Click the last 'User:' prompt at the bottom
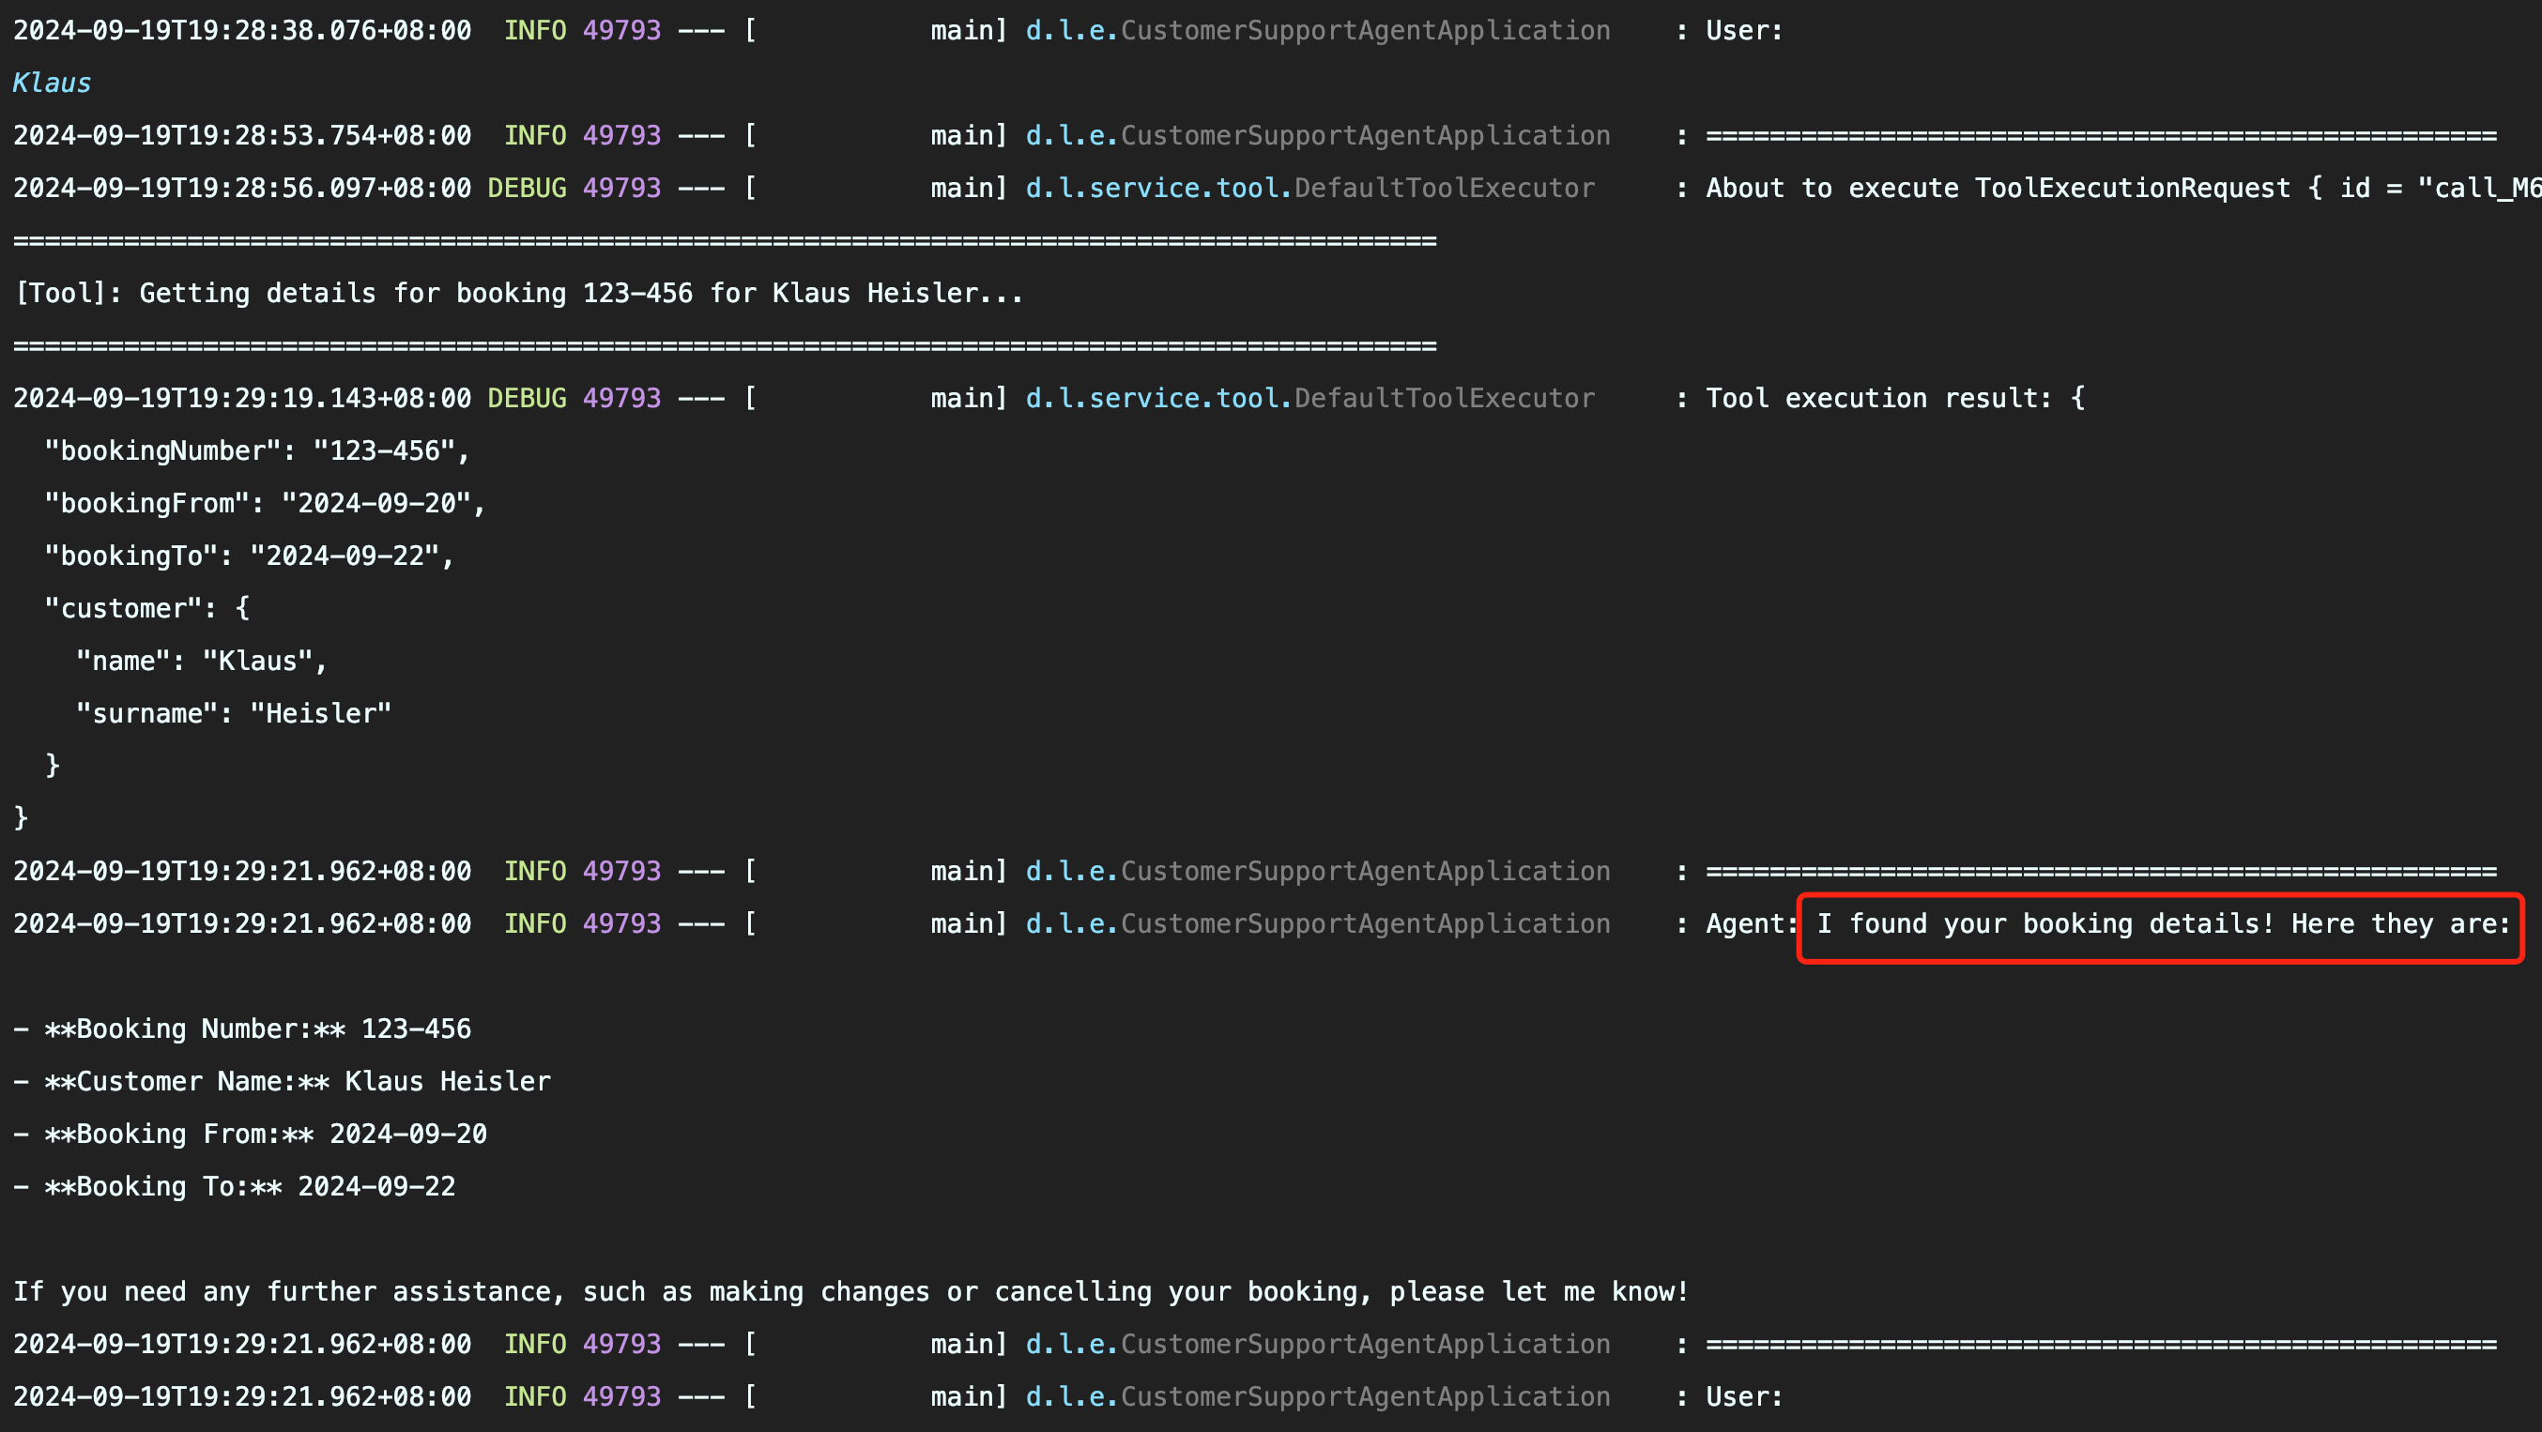 [1742, 1396]
